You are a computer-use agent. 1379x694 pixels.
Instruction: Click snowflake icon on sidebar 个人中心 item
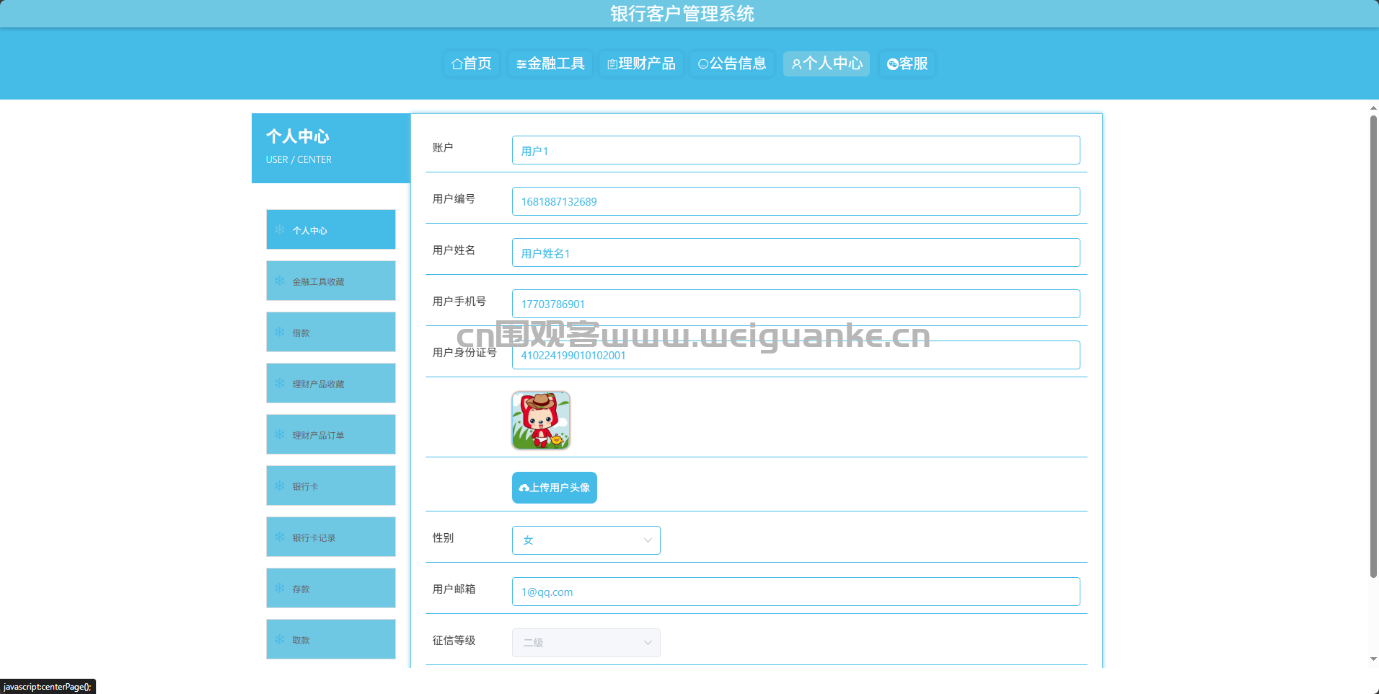(280, 229)
